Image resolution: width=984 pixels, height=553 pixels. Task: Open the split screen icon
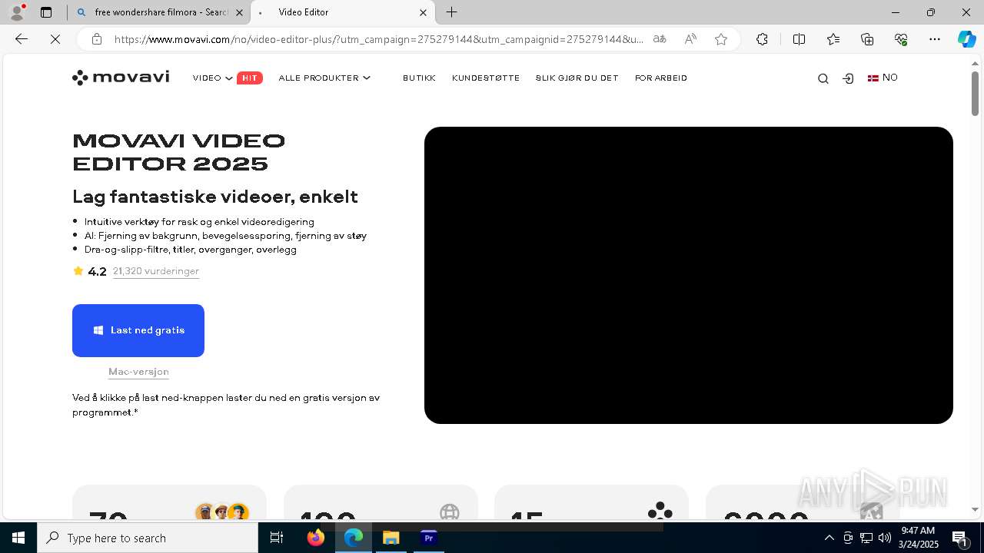point(799,39)
